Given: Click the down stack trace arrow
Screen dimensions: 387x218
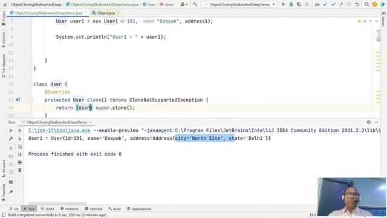Looking at the screenshot, I should tap(20, 139).
